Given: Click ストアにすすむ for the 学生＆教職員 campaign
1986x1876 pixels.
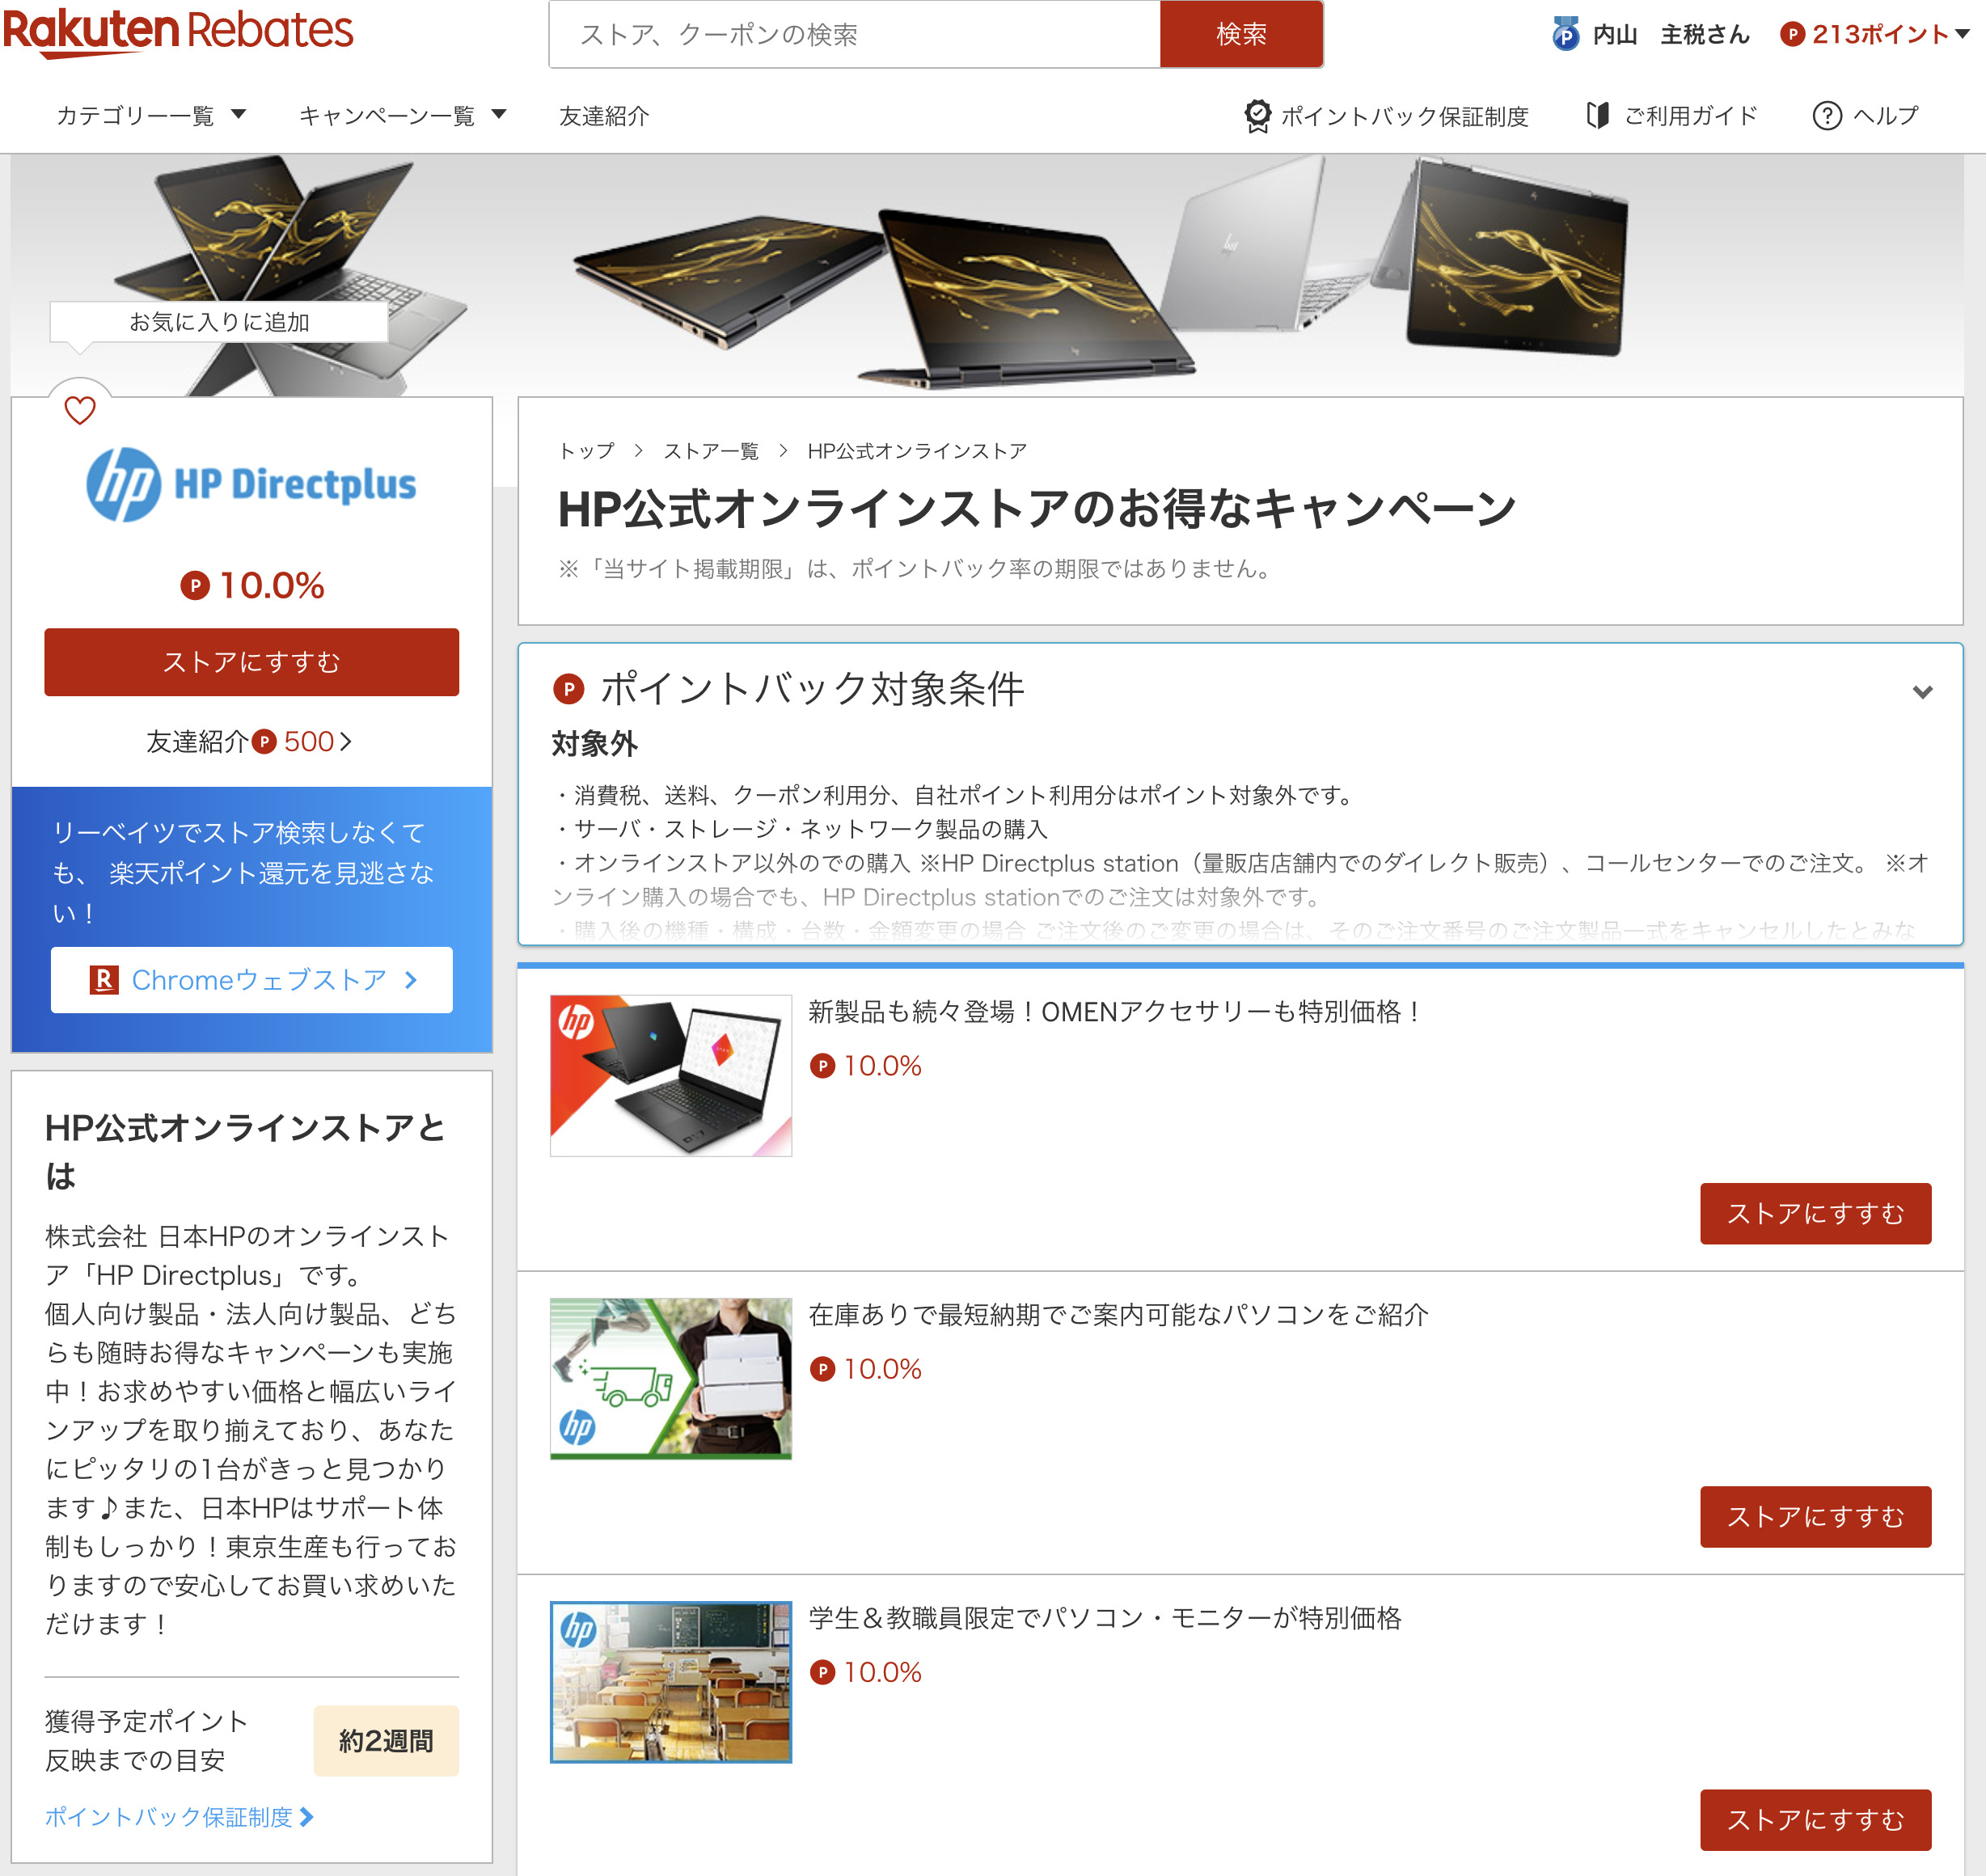Looking at the screenshot, I should tap(1815, 1820).
